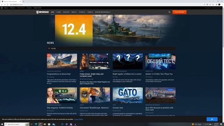Open the Congratulations on Russia Day article
The width and height of the screenshot is (224, 126).
click(x=59, y=74)
